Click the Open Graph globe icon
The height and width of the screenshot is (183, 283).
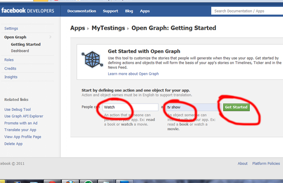tap(92, 60)
